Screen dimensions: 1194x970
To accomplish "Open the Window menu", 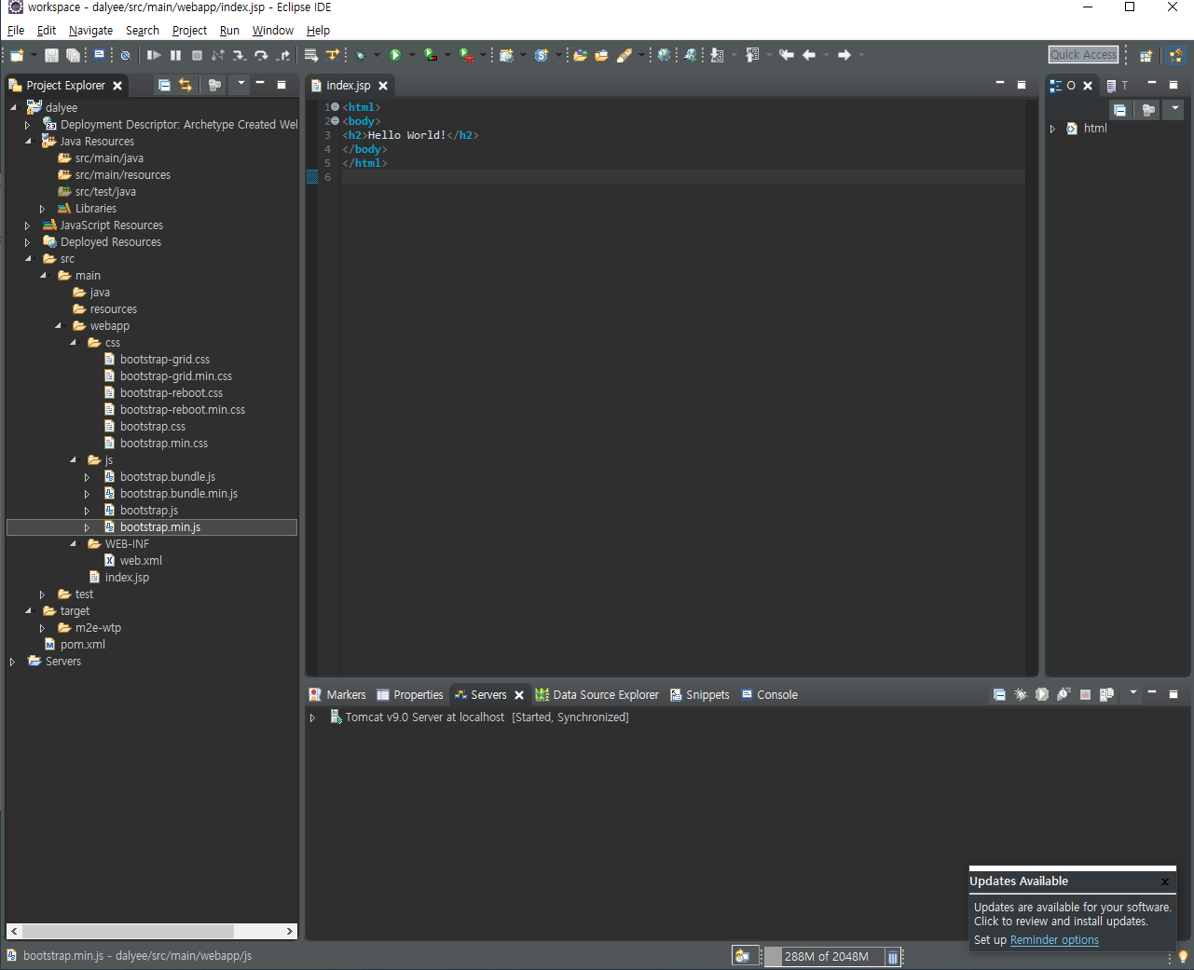I will pos(272,31).
